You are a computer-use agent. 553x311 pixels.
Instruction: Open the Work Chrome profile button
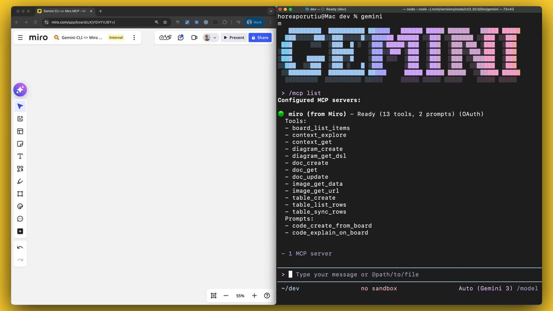[255, 22]
